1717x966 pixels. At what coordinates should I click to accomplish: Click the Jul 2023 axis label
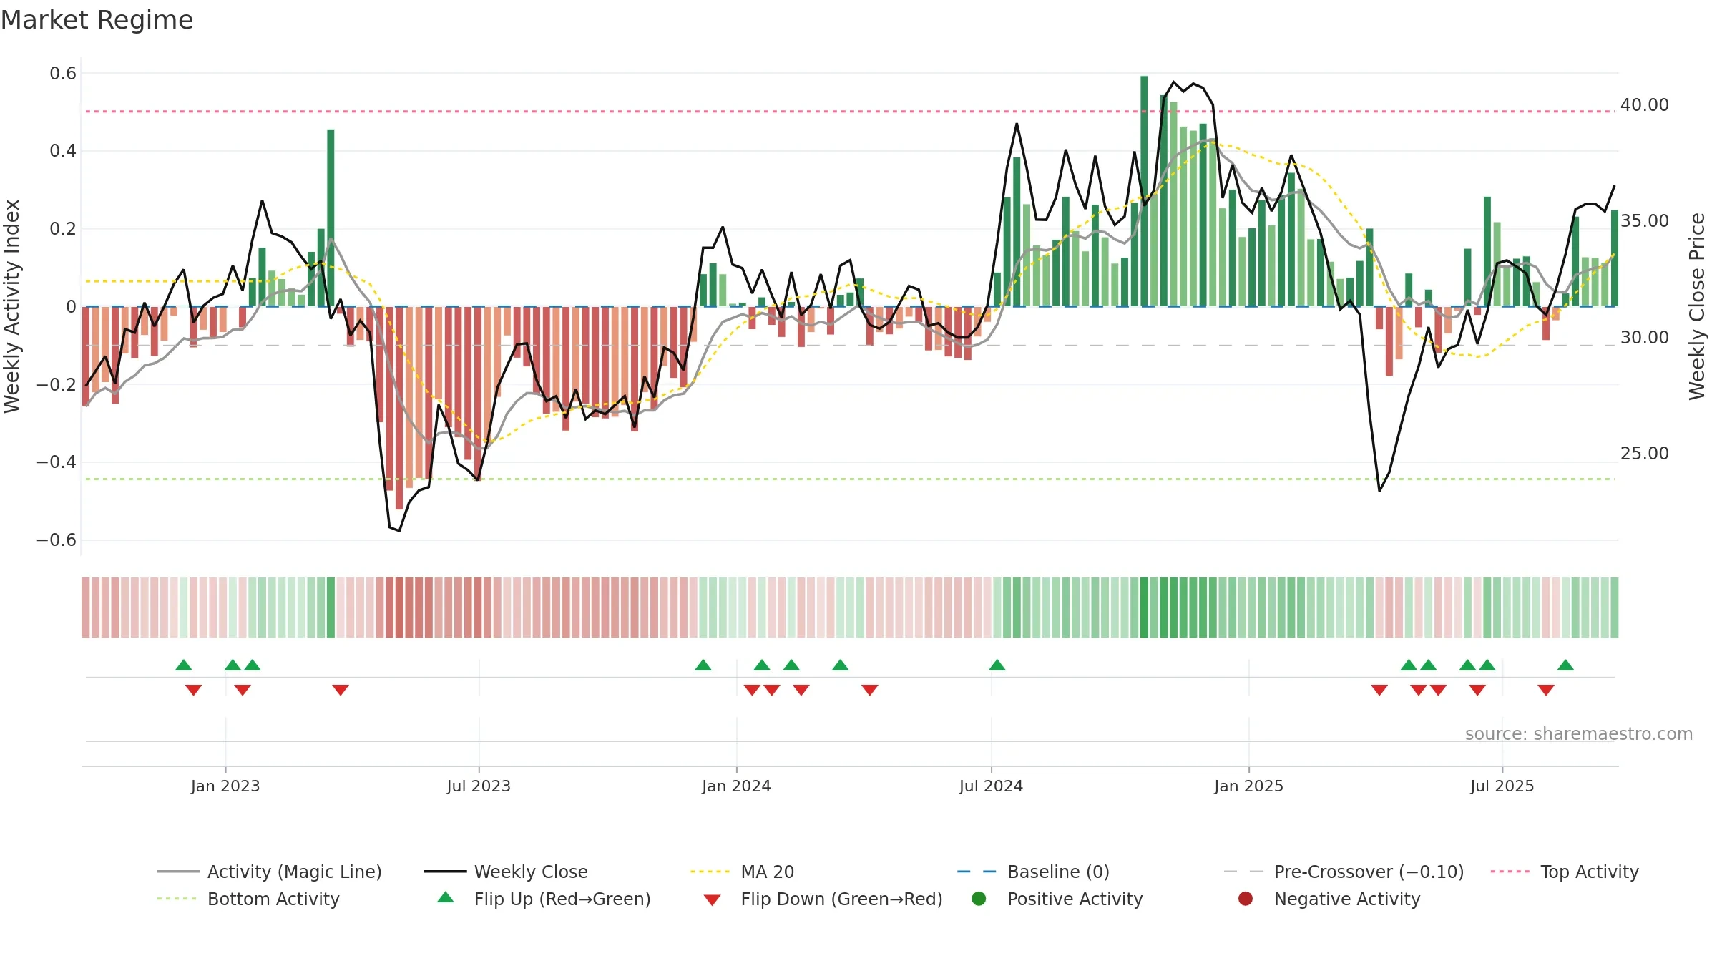click(479, 786)
